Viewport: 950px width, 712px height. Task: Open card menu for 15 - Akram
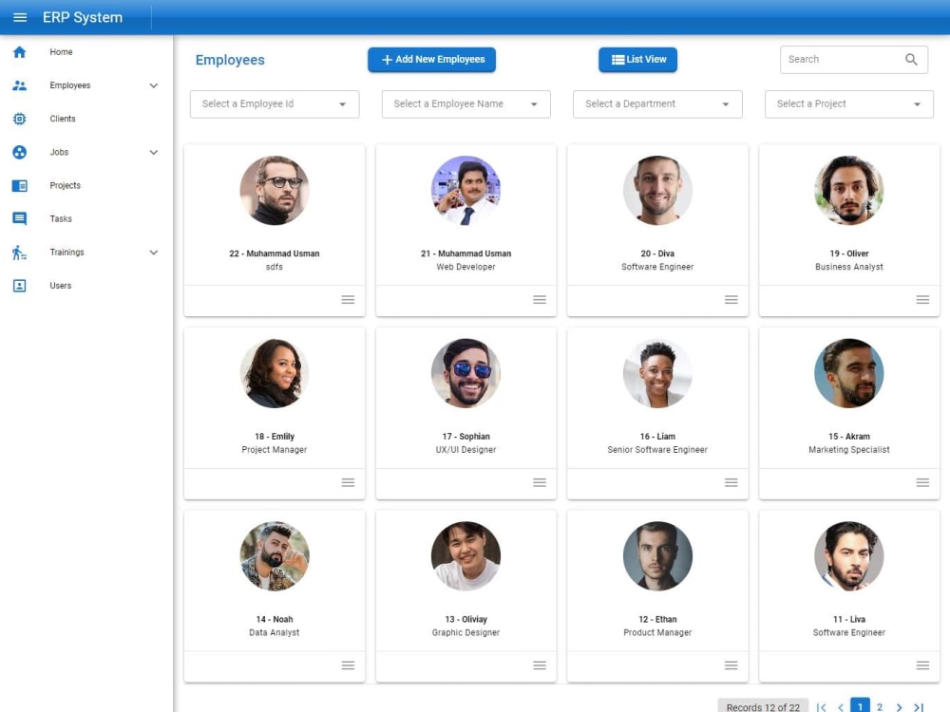coord(922,482)
